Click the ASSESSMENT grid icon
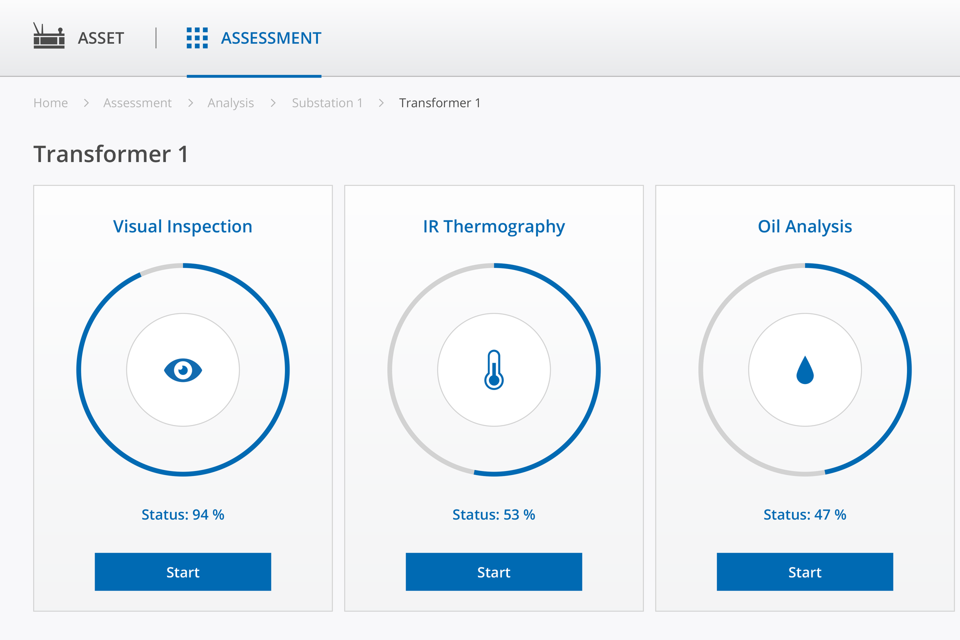960x640 pixels. (197, 38)
